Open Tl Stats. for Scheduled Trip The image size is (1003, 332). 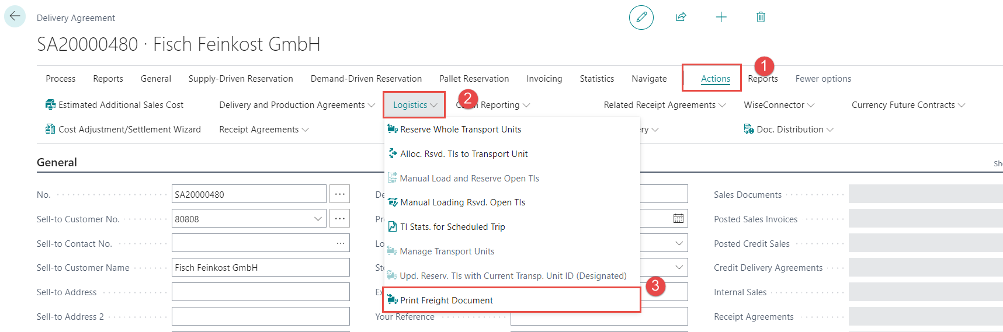point(452,227)
